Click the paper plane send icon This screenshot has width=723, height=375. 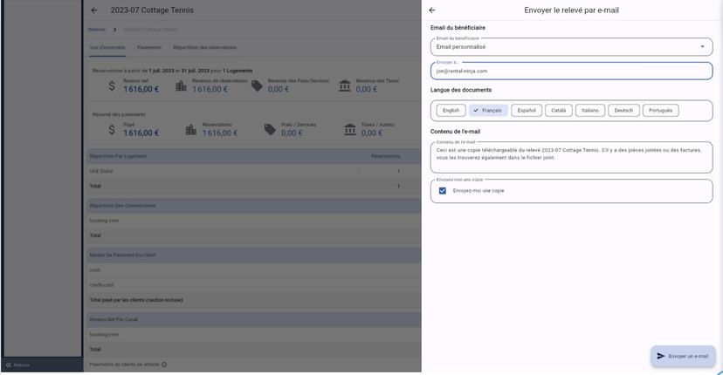click(661, 356)
